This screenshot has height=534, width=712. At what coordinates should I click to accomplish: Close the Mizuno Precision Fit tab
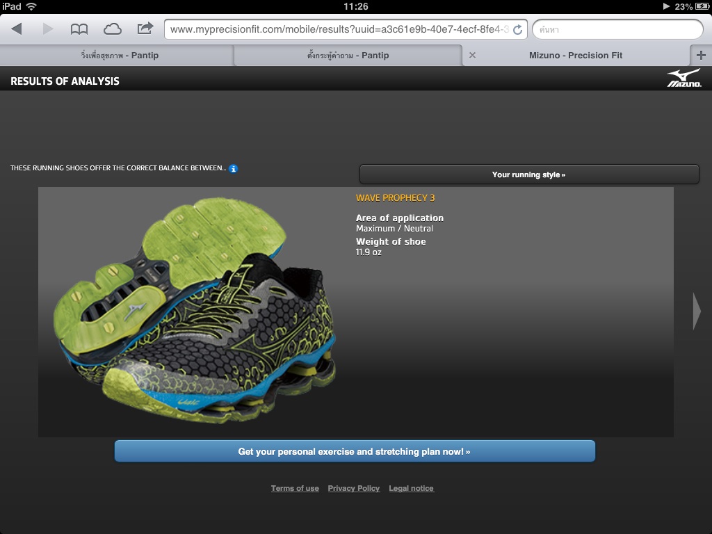[472, 56]
